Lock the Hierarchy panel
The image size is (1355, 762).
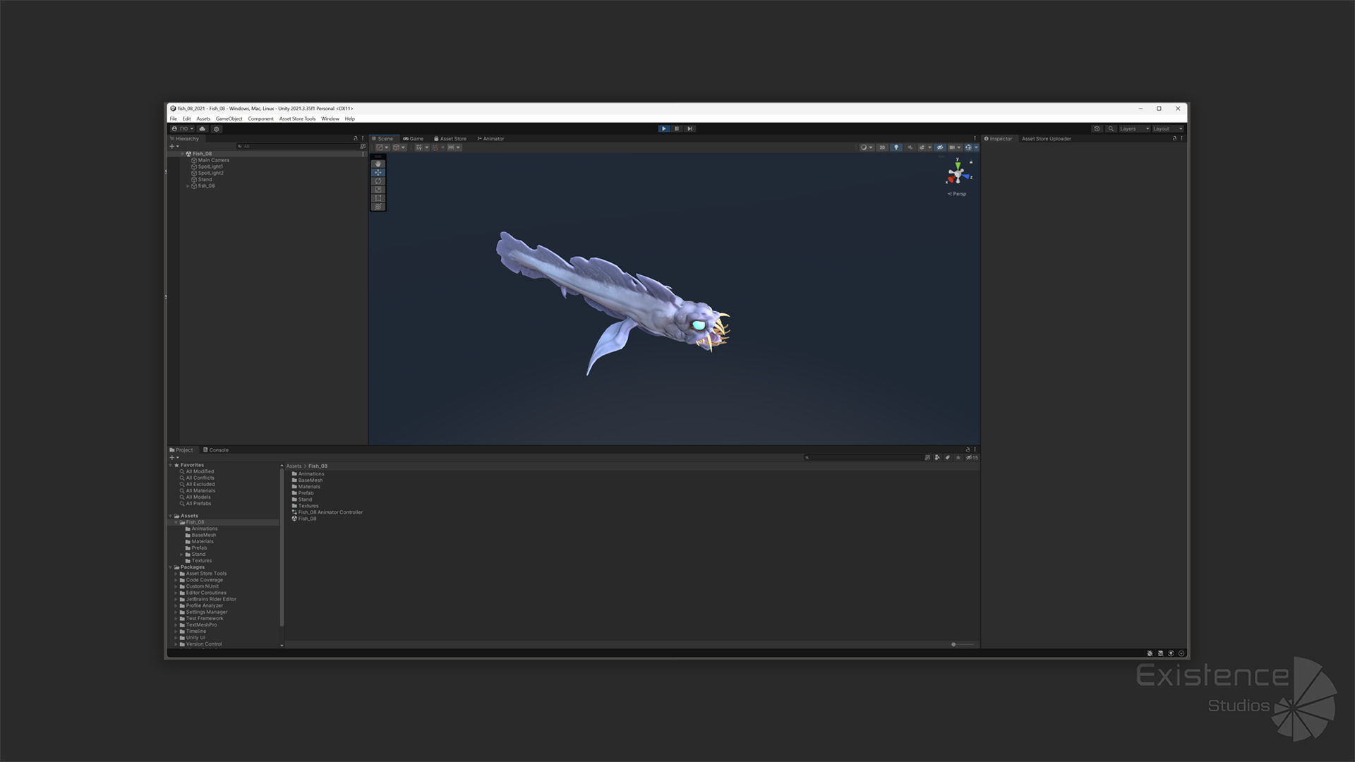pyautogui.click(x=356, y=139)
